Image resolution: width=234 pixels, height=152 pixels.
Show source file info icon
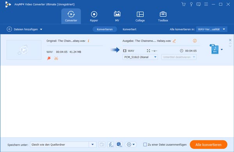click(x=89, y=41)
